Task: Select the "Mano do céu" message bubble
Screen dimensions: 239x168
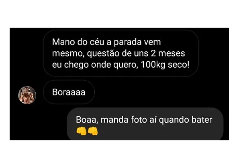Action: click(x=121, y=53)
